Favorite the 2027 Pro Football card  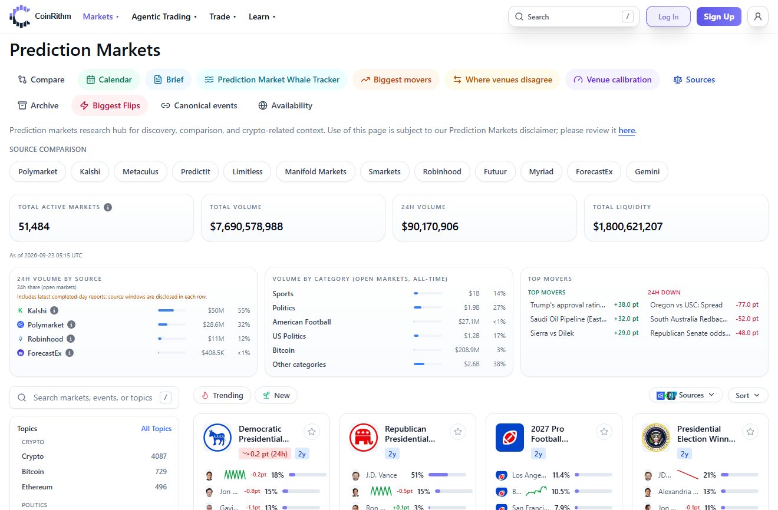604,432
